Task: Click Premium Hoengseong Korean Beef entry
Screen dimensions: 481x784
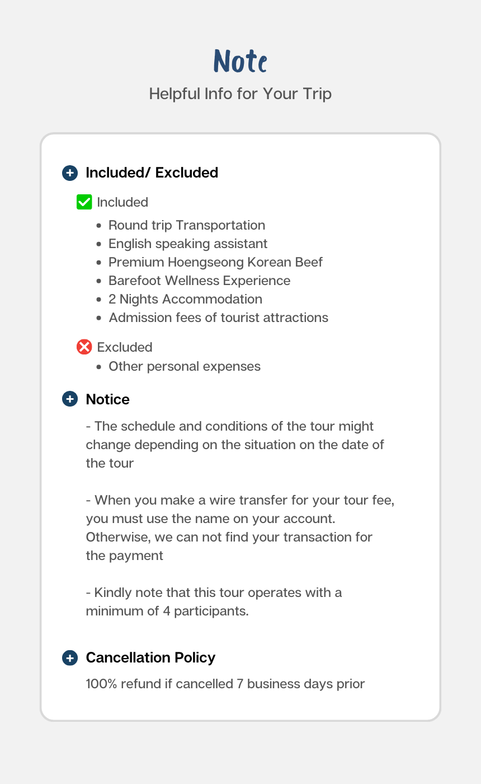Action: click(x=215, y=262)
